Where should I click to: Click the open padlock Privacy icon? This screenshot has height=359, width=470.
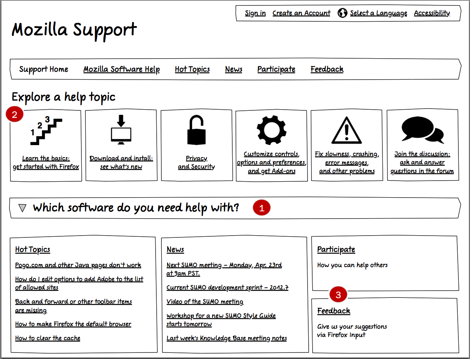pyautogui.click(x=196, y=130)
